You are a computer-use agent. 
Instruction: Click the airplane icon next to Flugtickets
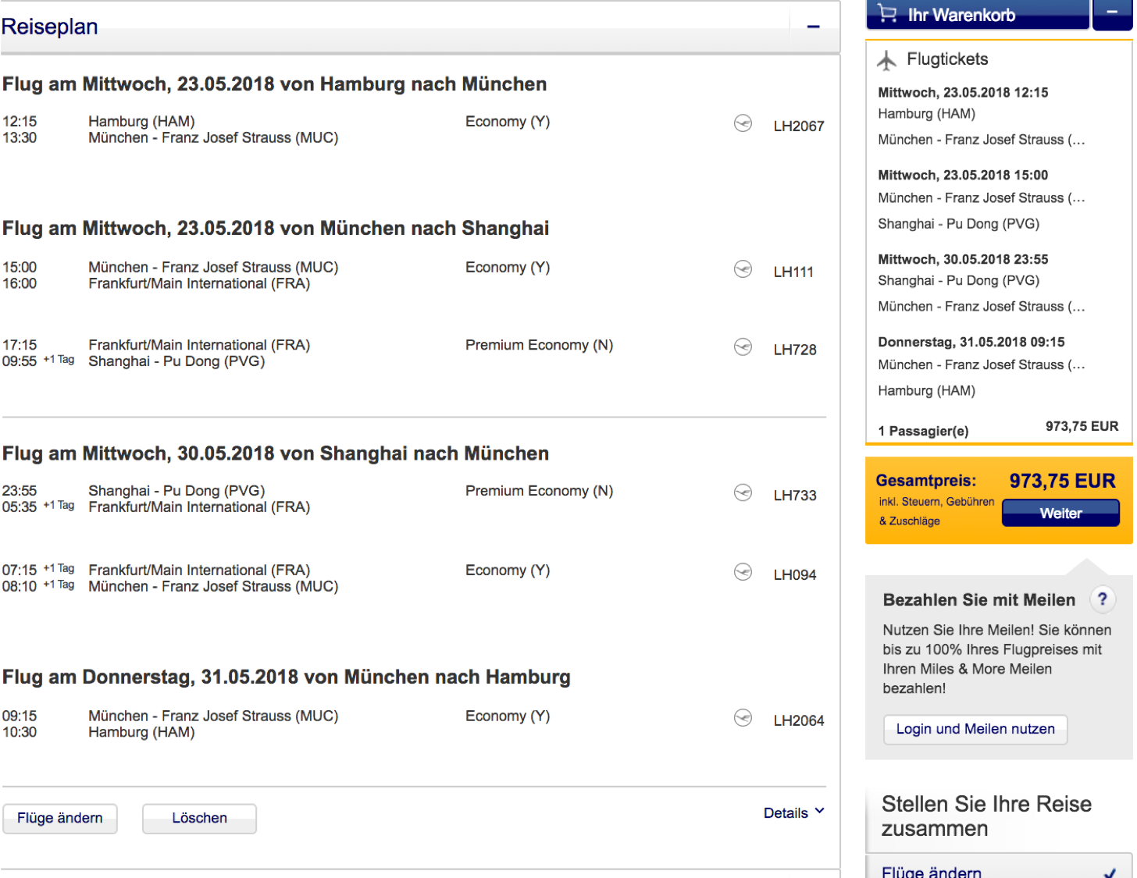[x=886, y=60]
